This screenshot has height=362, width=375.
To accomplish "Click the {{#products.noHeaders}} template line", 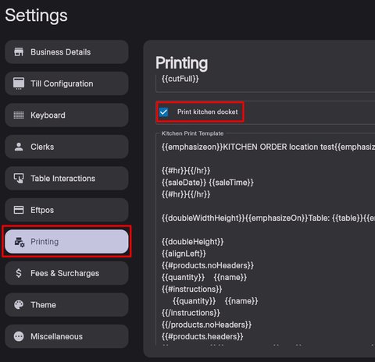I will 208,265.
